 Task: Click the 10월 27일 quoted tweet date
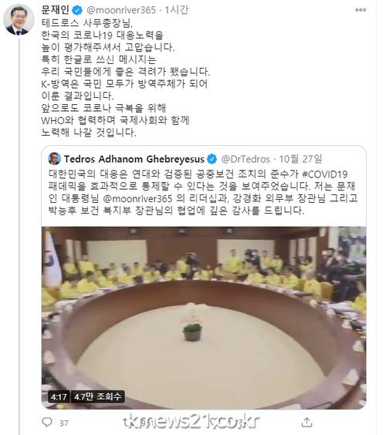point(300,159)
